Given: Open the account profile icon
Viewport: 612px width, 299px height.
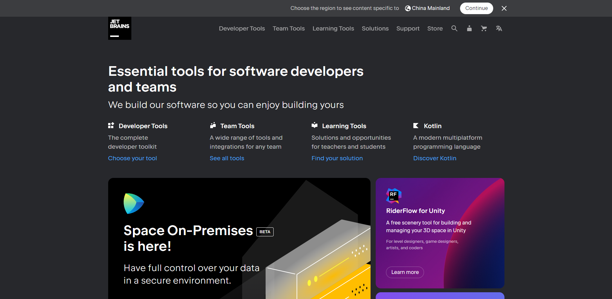Looking at the screenshot, I should [x=469, y=28].
